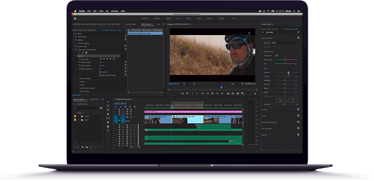
Task: Click the Lift button in Program monitor
Action: [228, 94]
